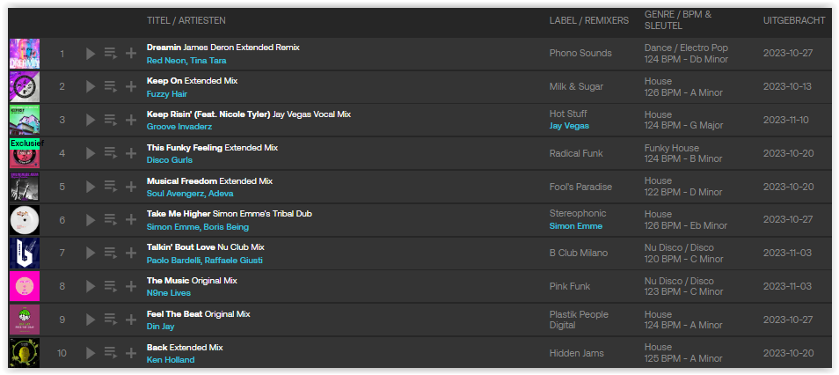
Task: Click the Dreamin album artwork thumbnail
Action: (25, 54)
